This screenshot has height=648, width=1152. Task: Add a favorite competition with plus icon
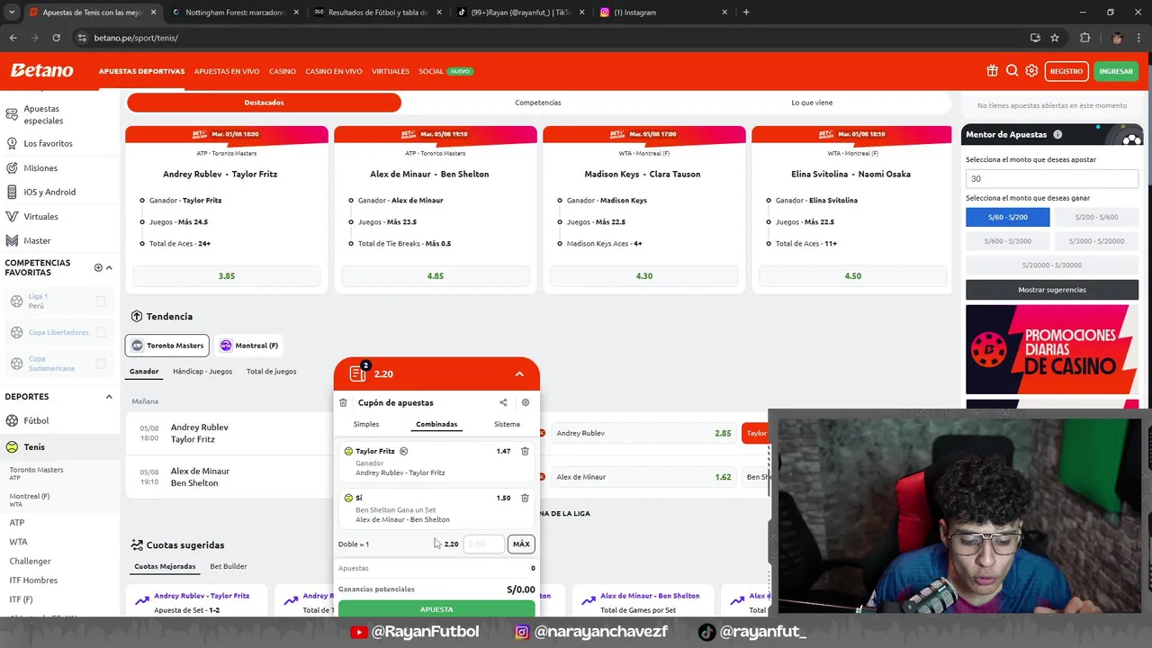pos(98,267)
